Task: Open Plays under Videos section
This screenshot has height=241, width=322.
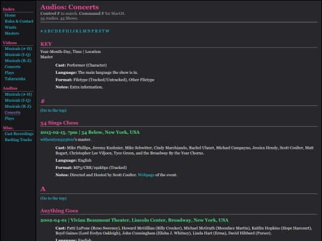Action: 10,73
